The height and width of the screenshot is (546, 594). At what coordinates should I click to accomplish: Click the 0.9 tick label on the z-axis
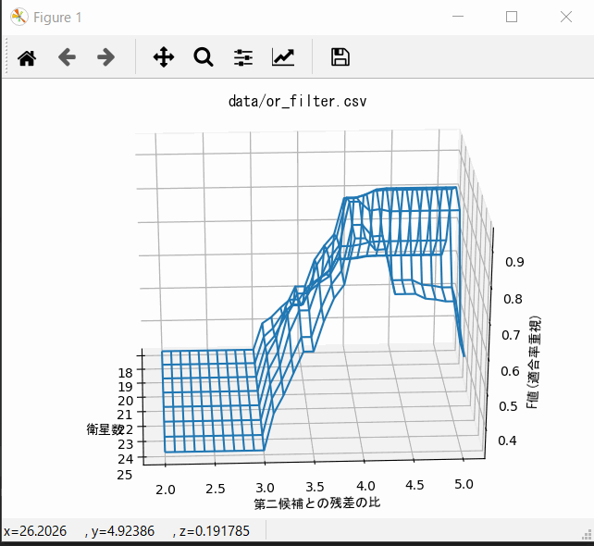tap(515, 262)
